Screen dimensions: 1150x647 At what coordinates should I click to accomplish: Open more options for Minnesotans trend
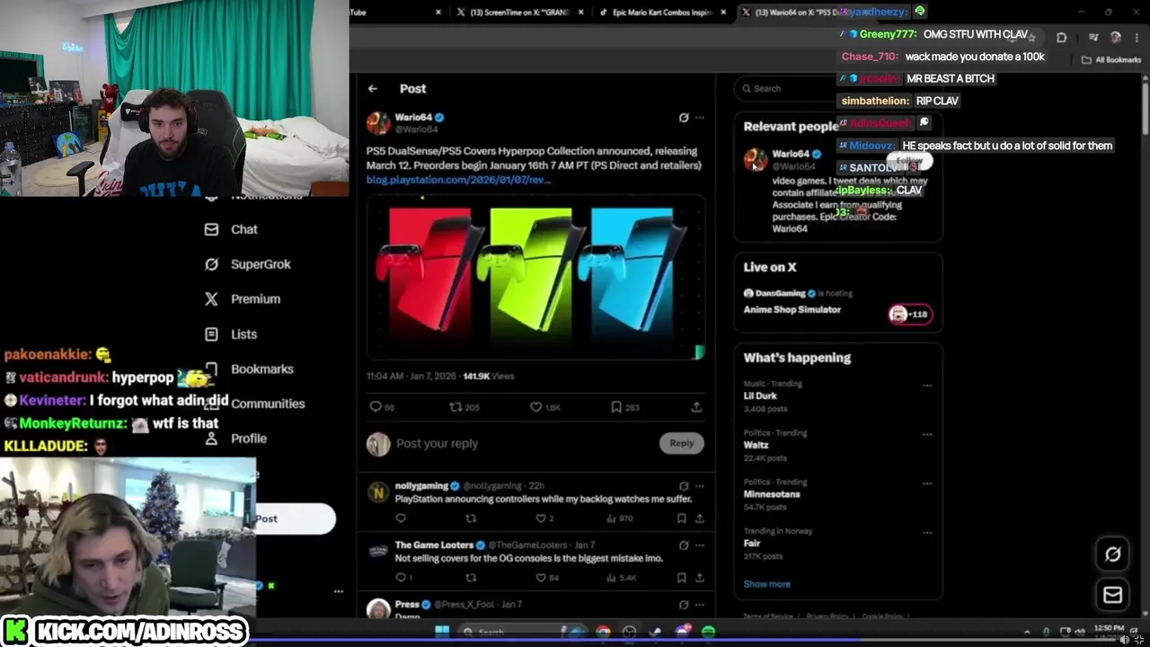927,483
